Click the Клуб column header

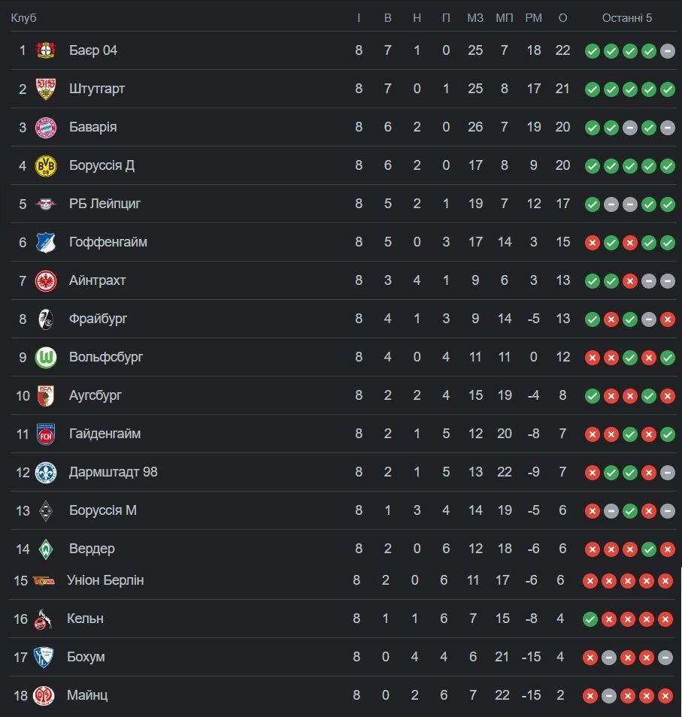23,17
